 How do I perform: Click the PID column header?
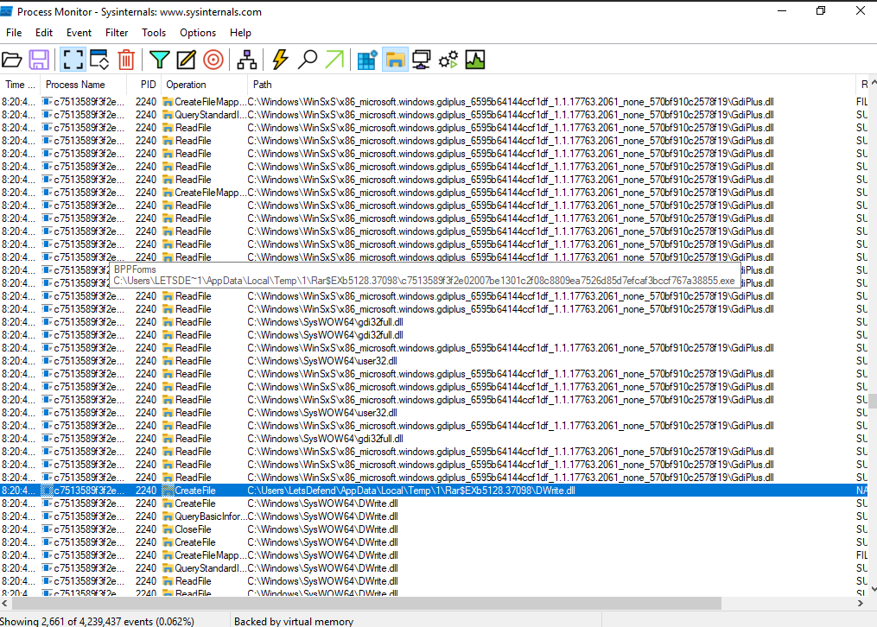coord(143,85)
